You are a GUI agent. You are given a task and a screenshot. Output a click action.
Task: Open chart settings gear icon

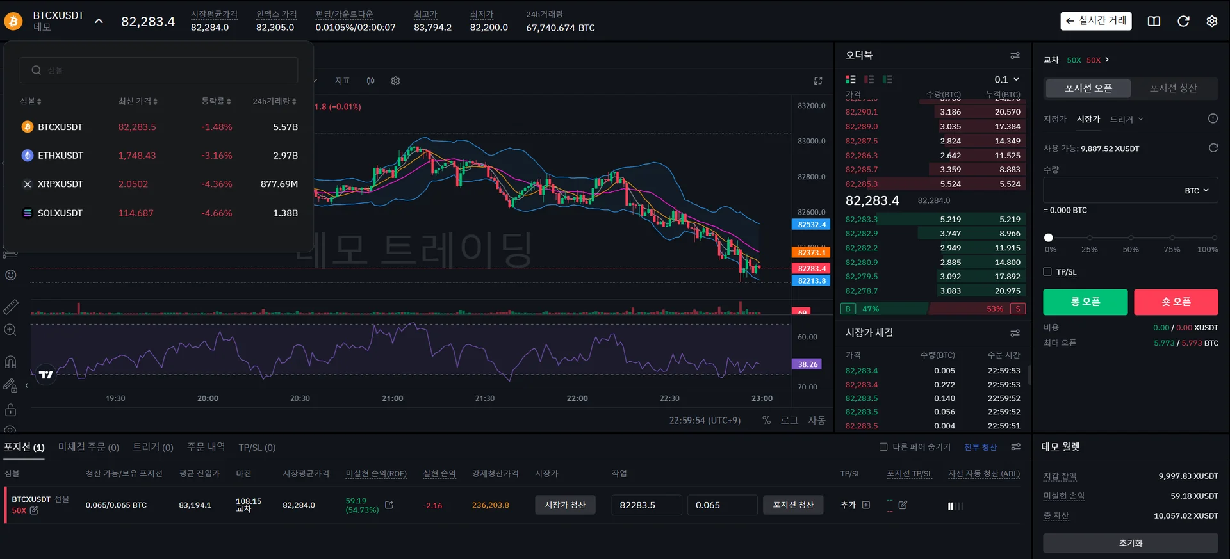click(395, 81)
